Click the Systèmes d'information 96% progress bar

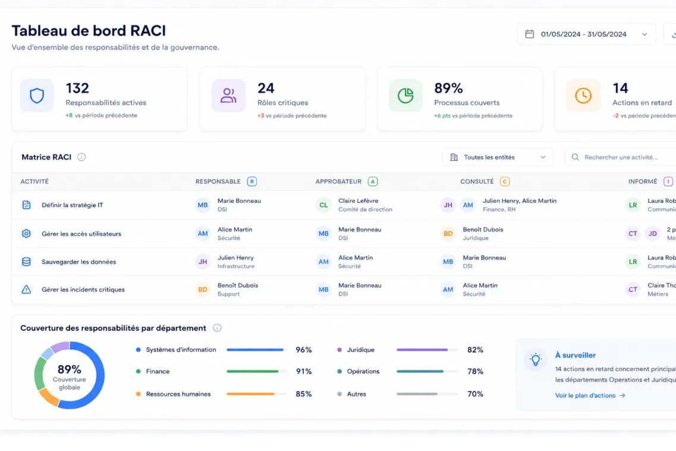coord(256,350)
